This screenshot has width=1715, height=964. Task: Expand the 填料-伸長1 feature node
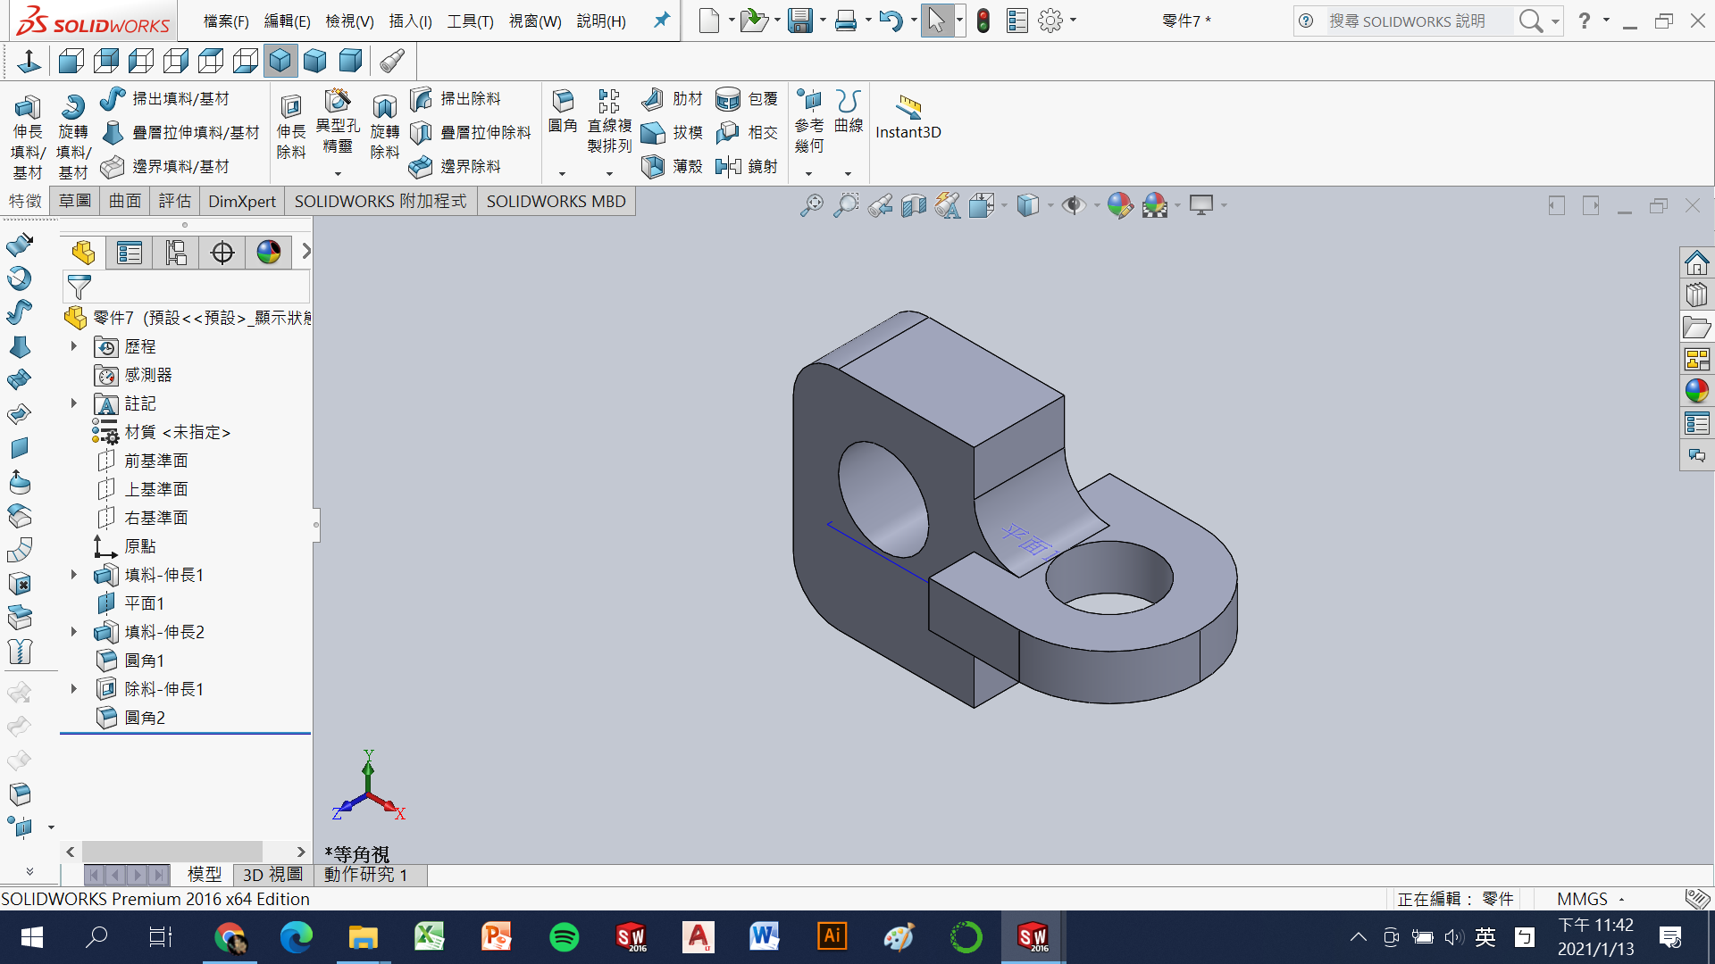[x=74, y=575]
